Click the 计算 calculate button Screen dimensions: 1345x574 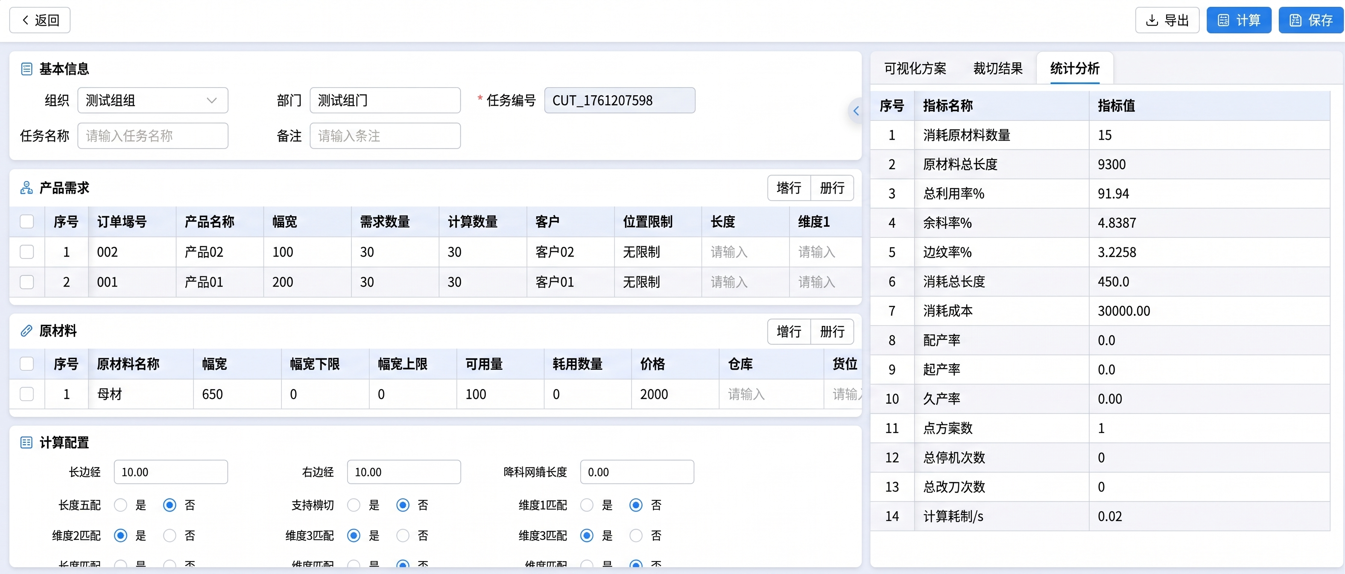click(x=1239, y=20)
